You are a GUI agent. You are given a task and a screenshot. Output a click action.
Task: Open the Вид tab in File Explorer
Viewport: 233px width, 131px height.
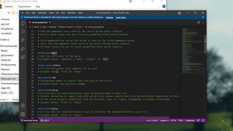click(x=38, y=7)
